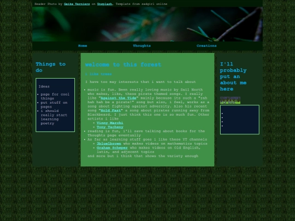
Task: Click the "Template from sadgirl online" credit text
Action: (141, 4)
